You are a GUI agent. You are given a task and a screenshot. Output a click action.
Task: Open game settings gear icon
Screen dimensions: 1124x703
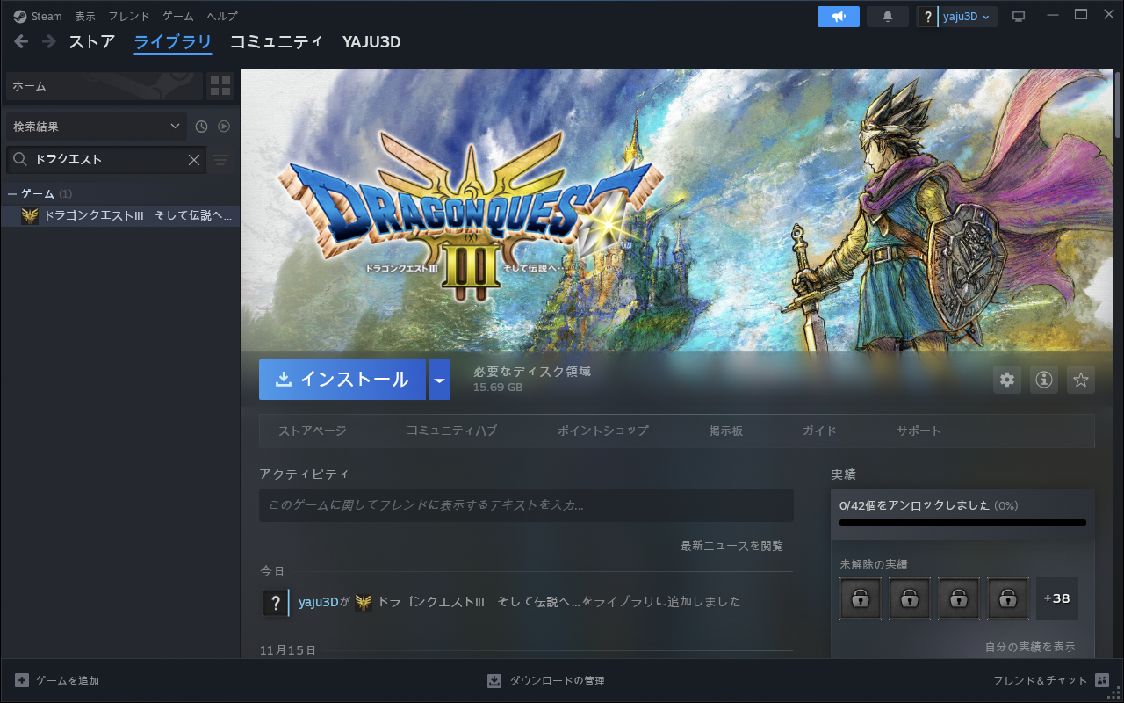click(x=1006, y=380)
